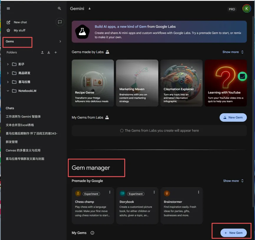This screenshot has width=255, height=240.
Task: Click the download icon next to Gemini title
Action: (89, 9)
